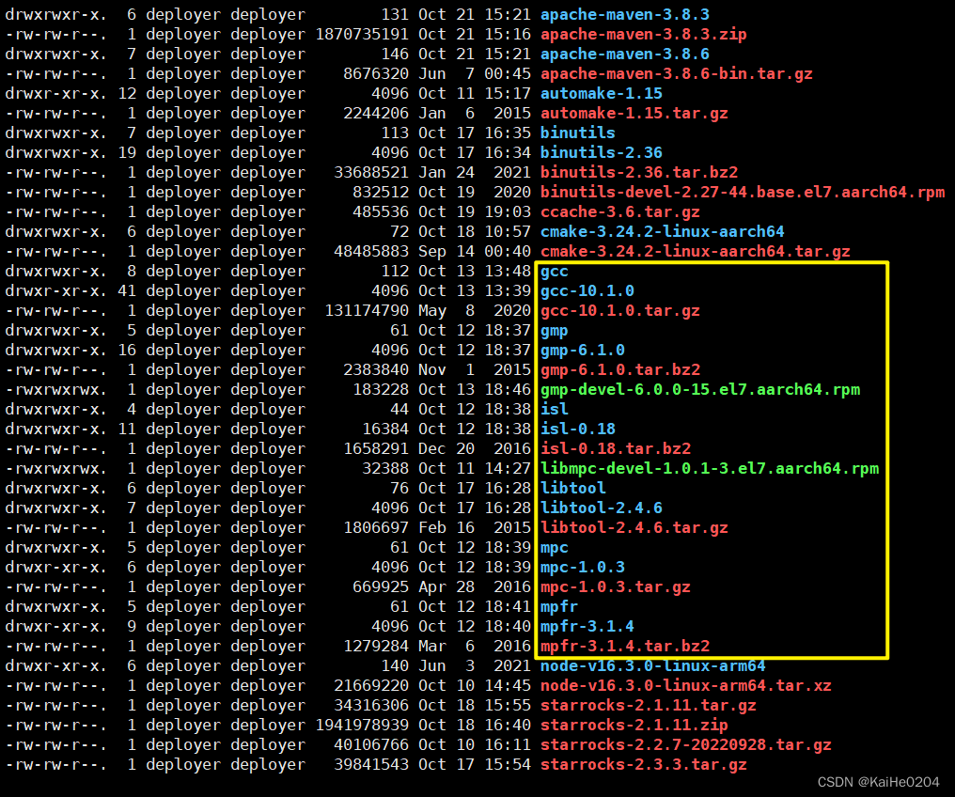Click the gmp-6.1.0 directory name
The height and width of the screenshot is (797, 955).
(x=582, y=350)
